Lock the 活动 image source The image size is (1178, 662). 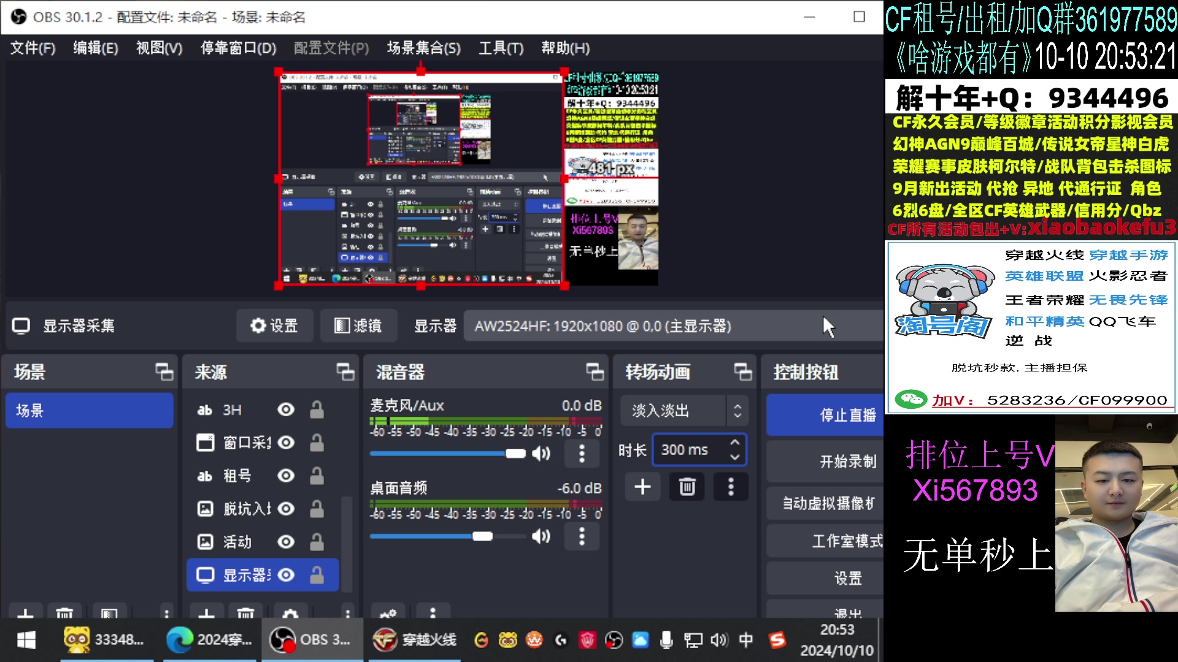click(317, 542)
